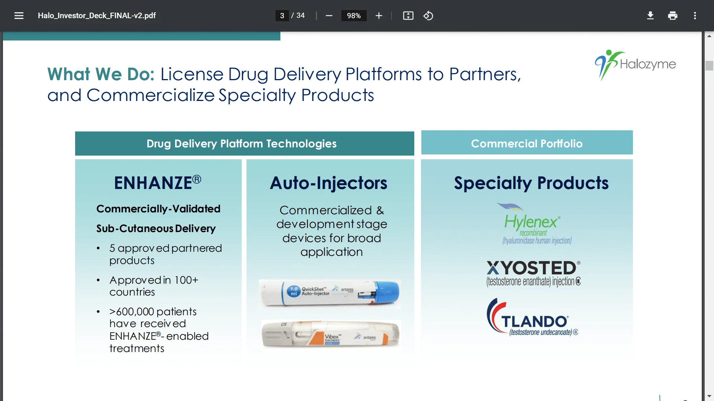Click the total pages '34' label
Screen dimensions: 714x401
pos(300,16)
